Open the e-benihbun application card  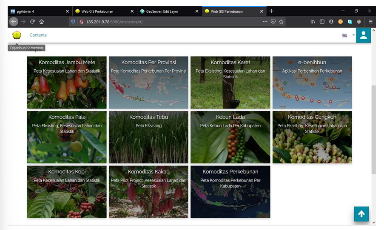pyautogui.click(x=312, y=82)
